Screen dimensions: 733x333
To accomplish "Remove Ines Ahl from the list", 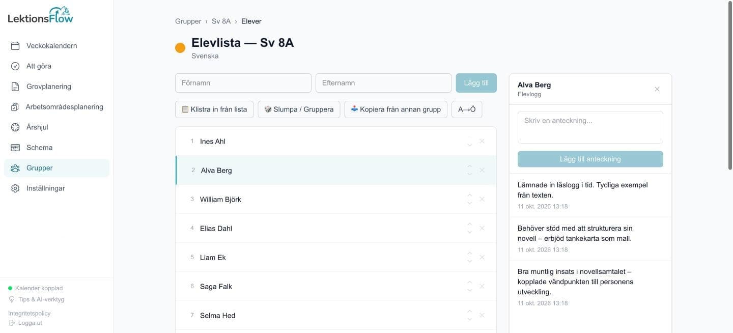I will 482,141.
